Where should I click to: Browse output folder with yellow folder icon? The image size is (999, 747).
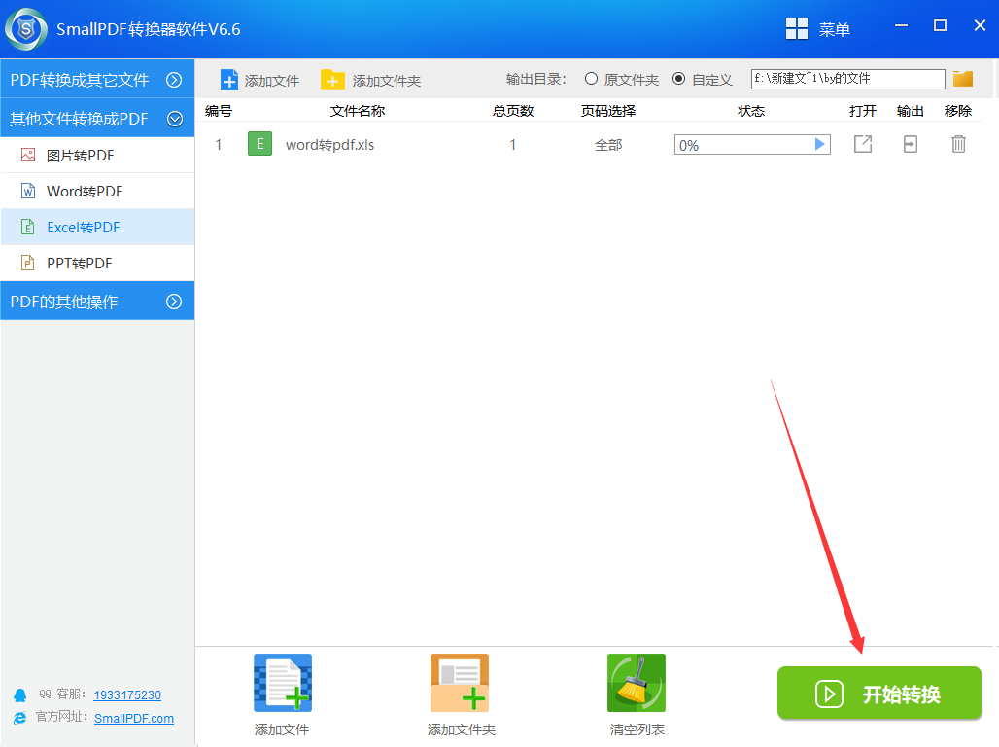tap(963, 79)
